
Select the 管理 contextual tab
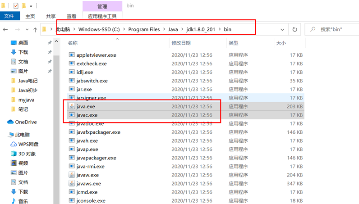click(x=102, y=6)
